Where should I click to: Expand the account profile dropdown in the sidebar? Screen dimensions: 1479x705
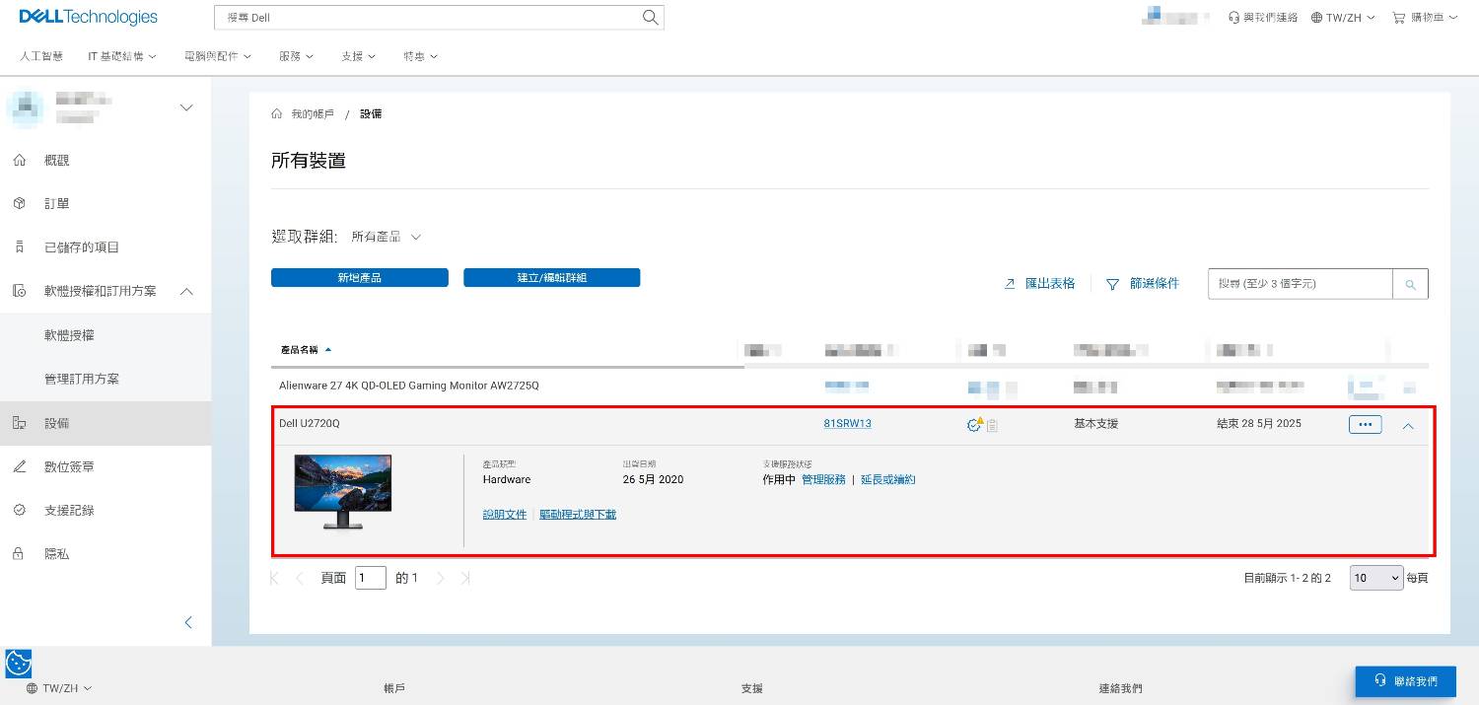[x=186, y=107]
